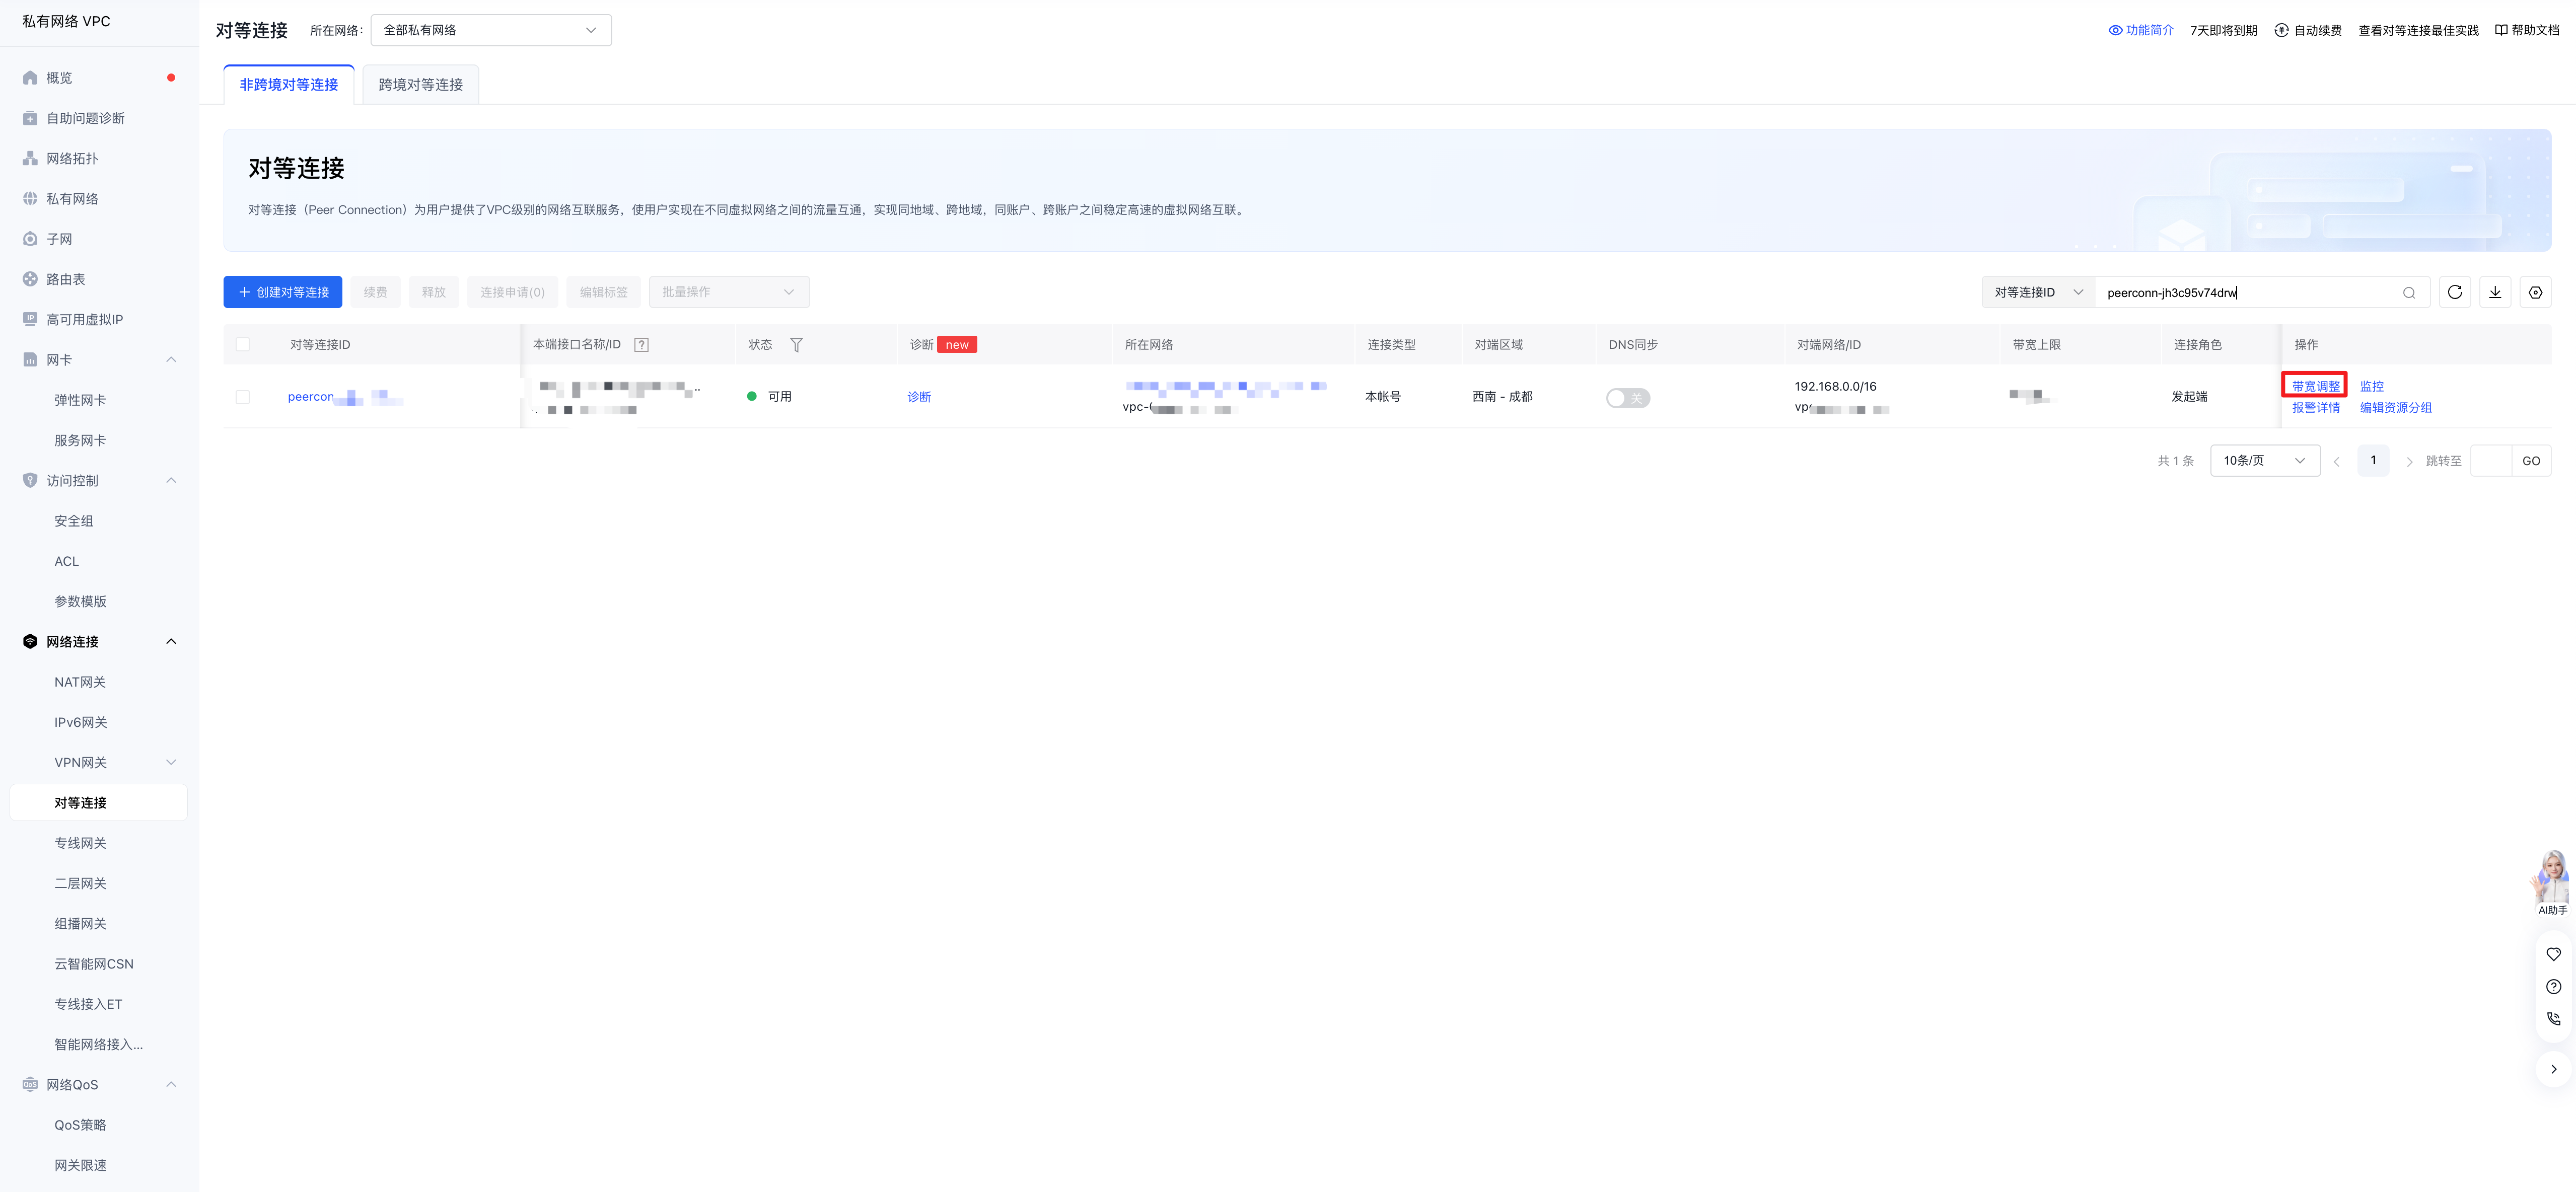Screen dimensions: 2576x1192
Task: Click 带宽调整 link
Action: pyautogui.click(x=2316, y=386)
